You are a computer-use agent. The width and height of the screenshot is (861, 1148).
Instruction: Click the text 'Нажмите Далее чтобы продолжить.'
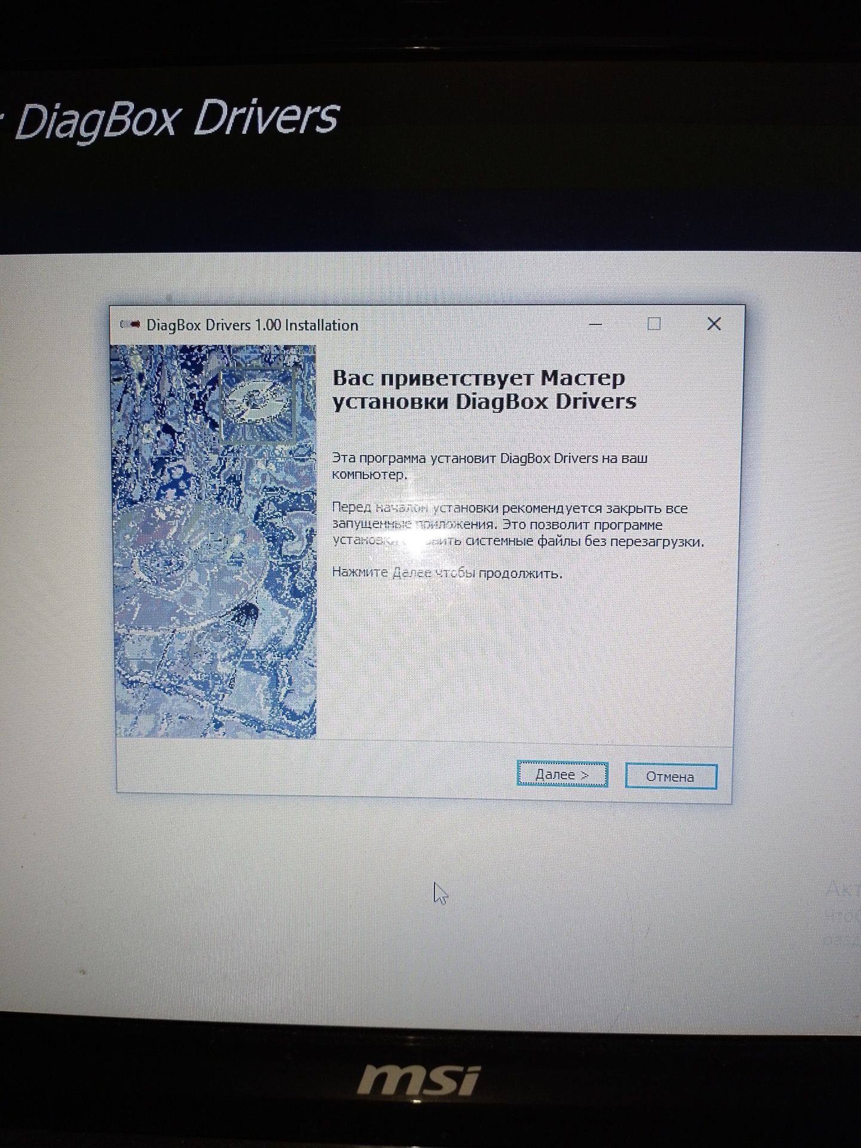(447, 573)
